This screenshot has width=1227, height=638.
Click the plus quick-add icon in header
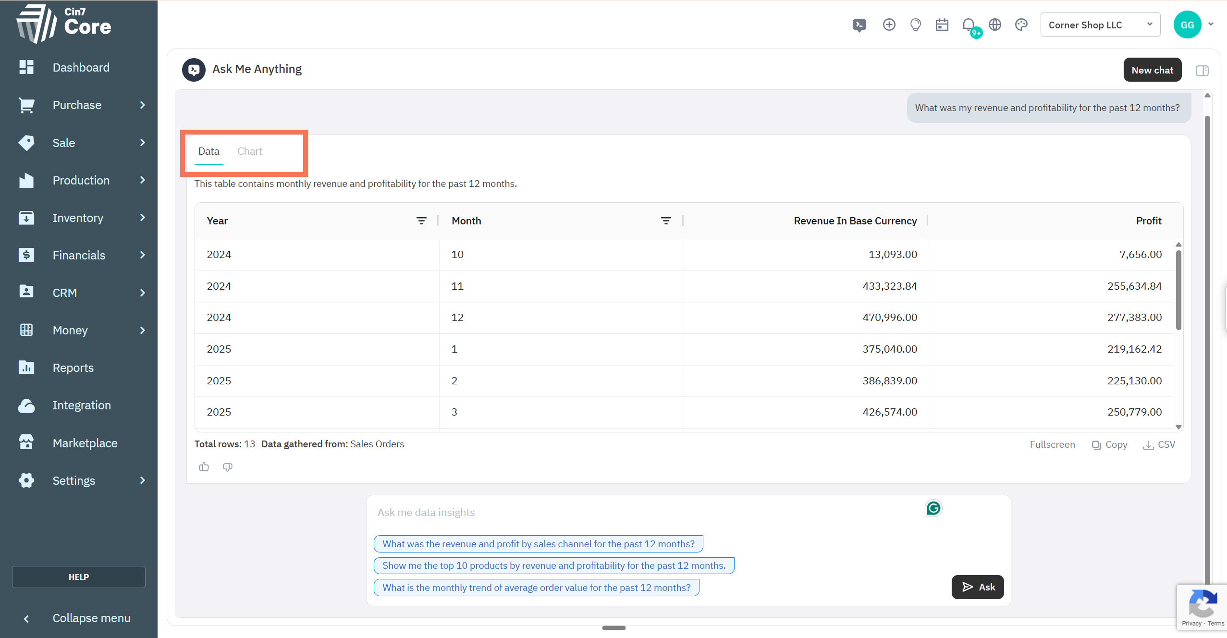click(889, 25)
